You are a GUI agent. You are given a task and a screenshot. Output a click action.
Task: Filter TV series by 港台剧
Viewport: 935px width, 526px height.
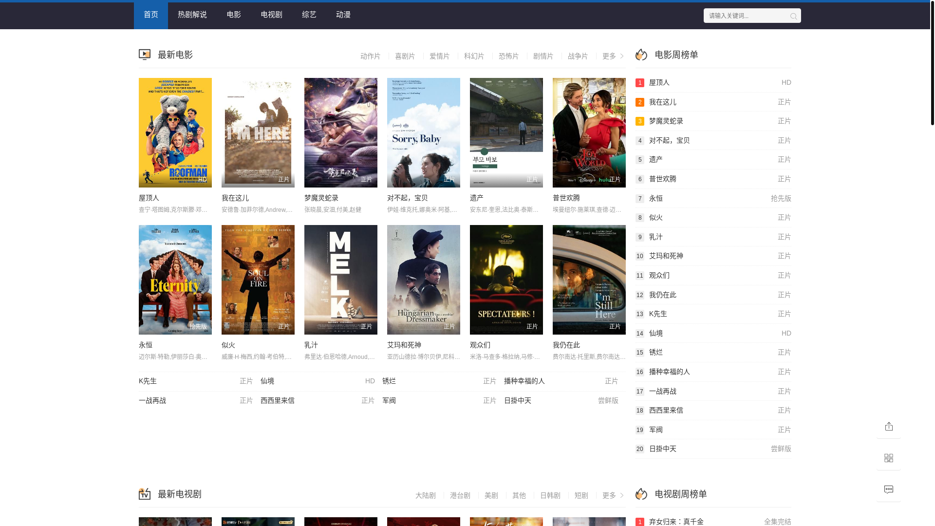coord(460,495)
